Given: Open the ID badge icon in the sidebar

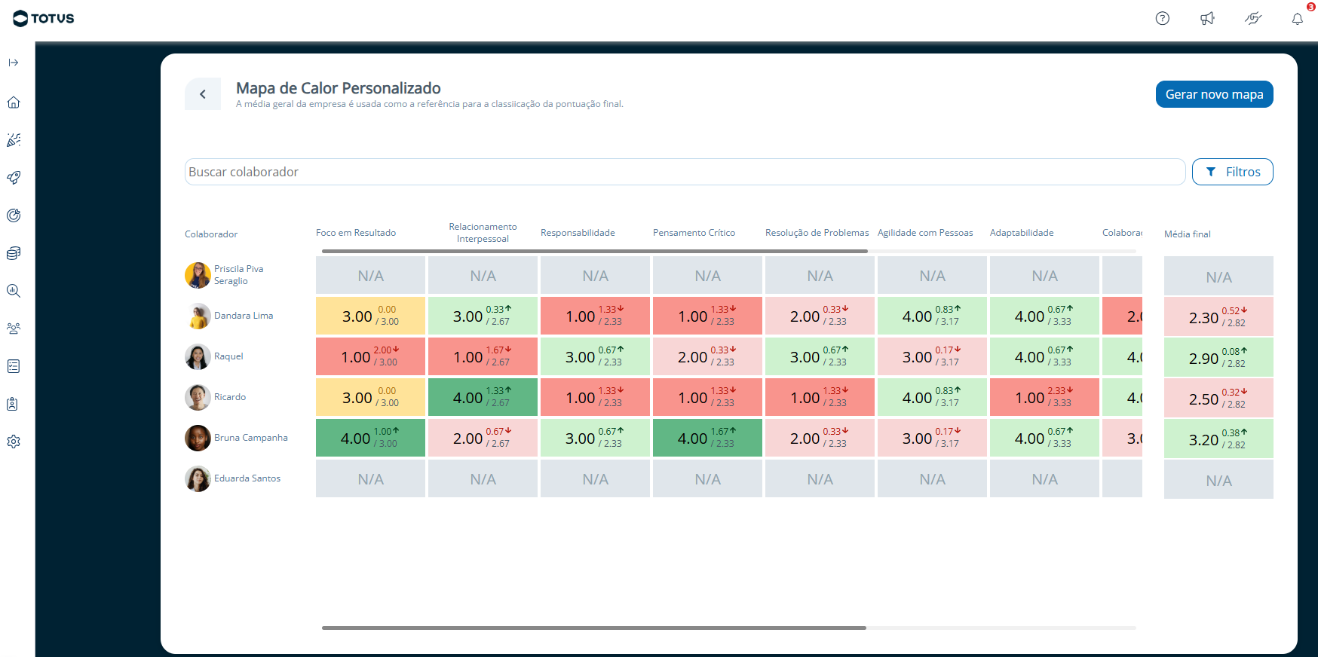Looking at the screenshot, I should (x=14, y=404).
